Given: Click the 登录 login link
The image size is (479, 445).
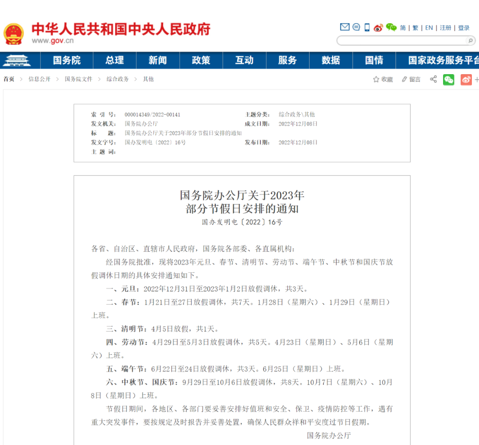Looking at the screenshot, I should coord(463,28).
